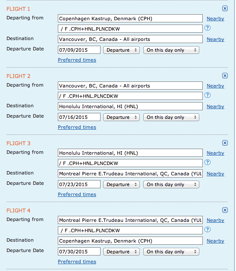Open help icon beside Flight 3 routing codes
This screenshot has width=236, height=271.
208,162
